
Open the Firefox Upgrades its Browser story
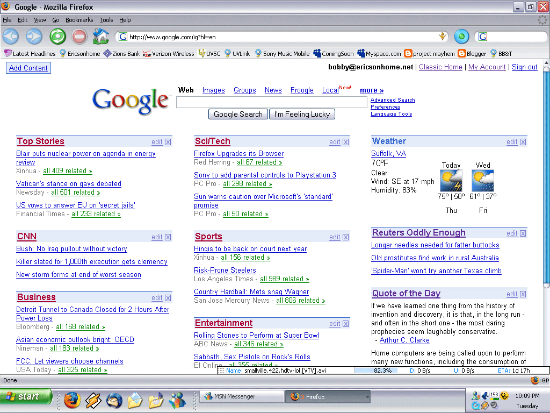point(239,153)
